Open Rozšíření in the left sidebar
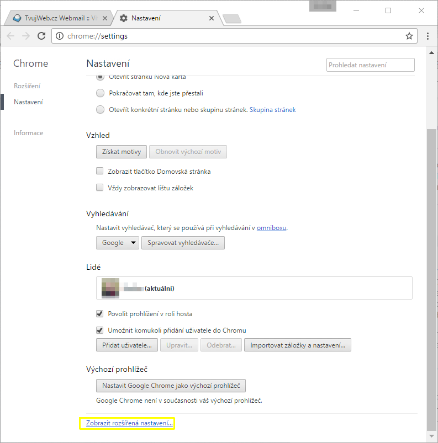438x443 pixels. click(x=27, y=86)
